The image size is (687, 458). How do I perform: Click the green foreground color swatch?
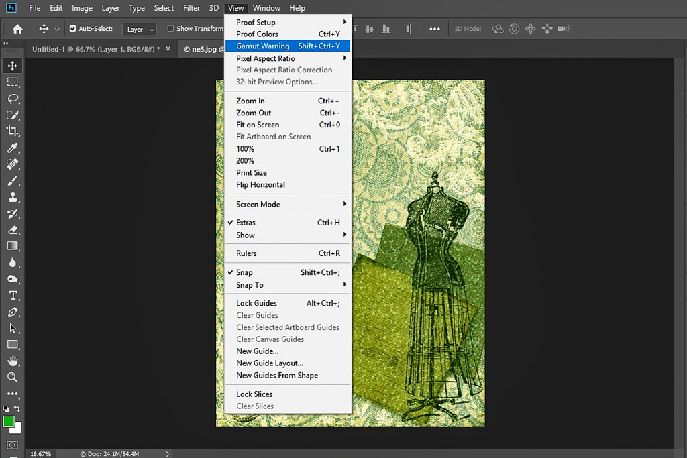(9, 421)
